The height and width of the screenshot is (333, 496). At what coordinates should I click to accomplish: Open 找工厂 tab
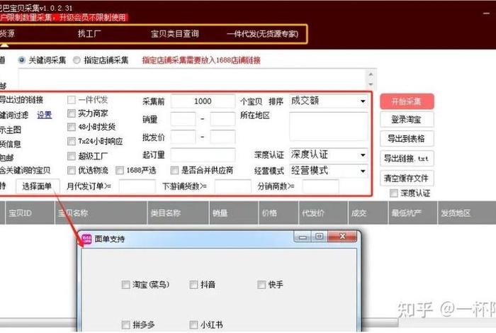(x=89, y=33)
